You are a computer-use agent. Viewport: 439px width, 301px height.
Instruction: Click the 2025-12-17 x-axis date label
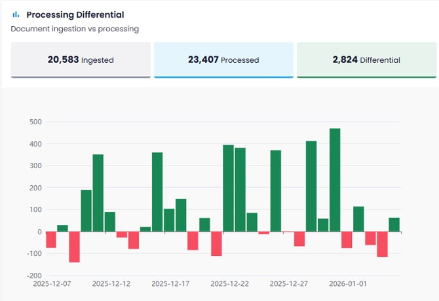pyautogui.click(x=170, y=284)
